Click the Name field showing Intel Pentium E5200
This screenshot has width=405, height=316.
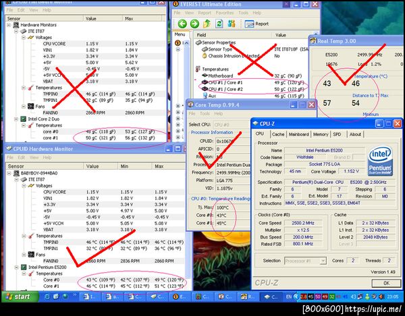[x=324, y=150]
